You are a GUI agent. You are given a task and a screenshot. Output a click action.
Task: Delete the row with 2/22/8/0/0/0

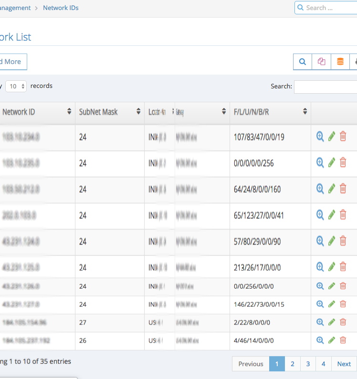[x=343, y=322]
